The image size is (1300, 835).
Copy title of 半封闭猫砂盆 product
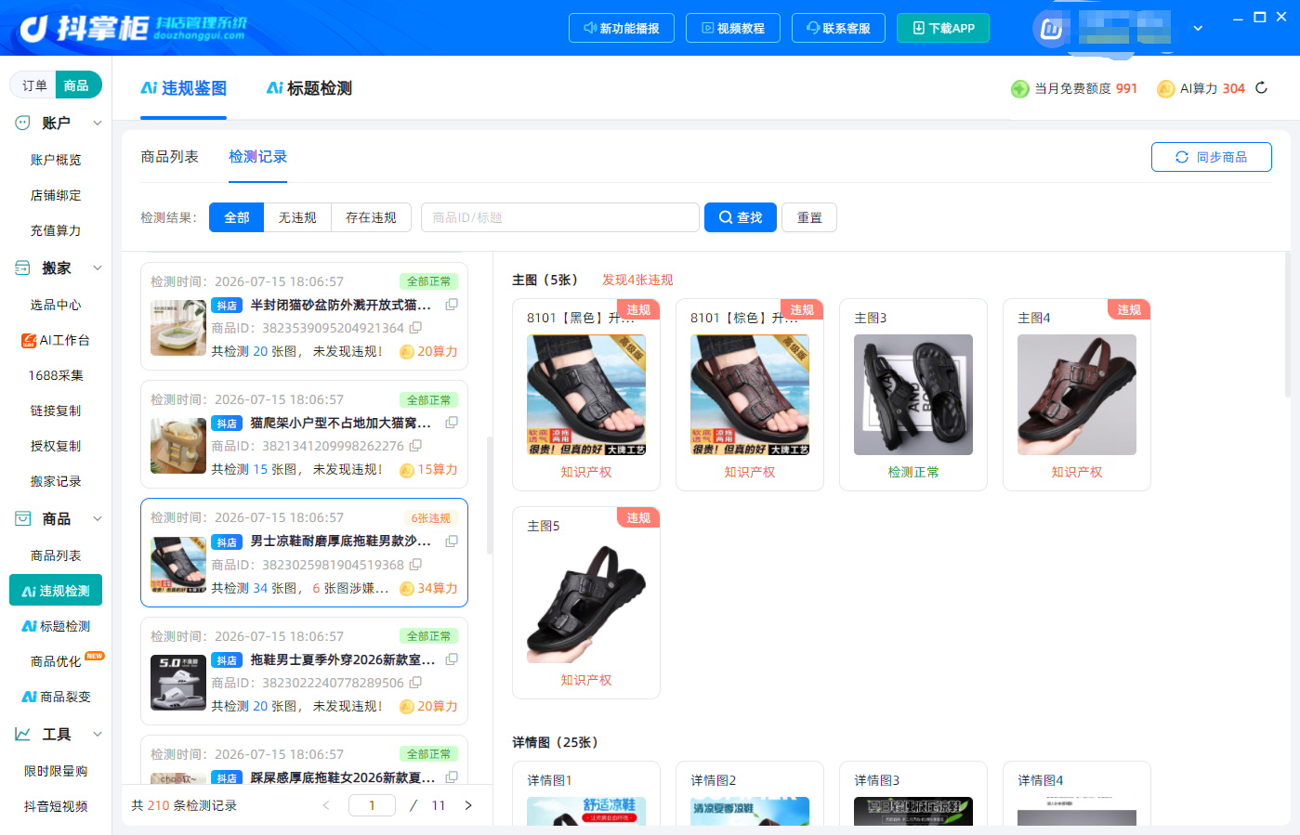pyautogui.click(x=452, y=305)
